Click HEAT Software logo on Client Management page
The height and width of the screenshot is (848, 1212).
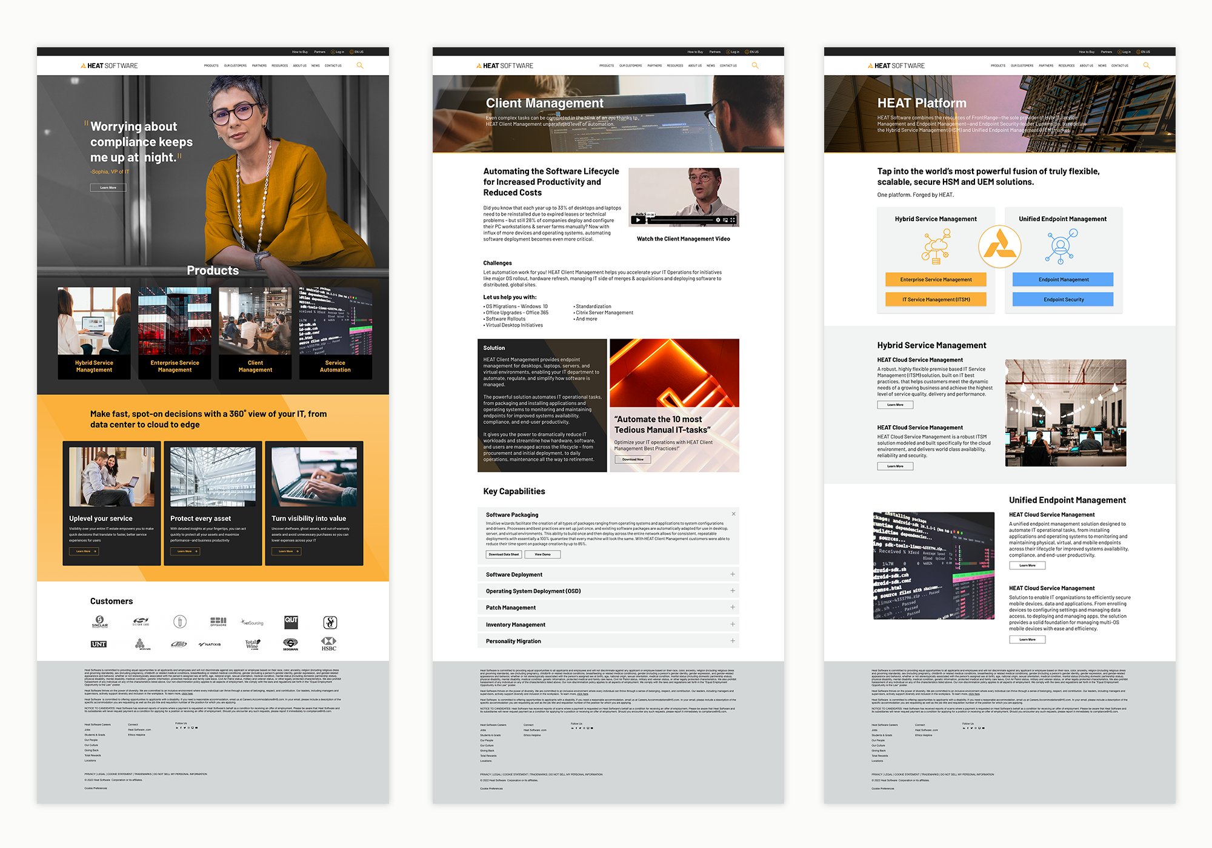coord(505,65)
